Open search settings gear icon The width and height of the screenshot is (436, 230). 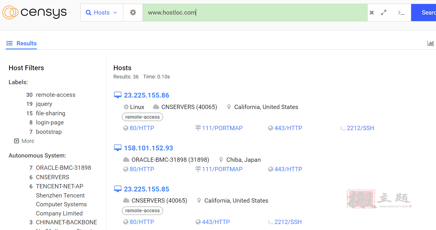click(x=133, y=13)
